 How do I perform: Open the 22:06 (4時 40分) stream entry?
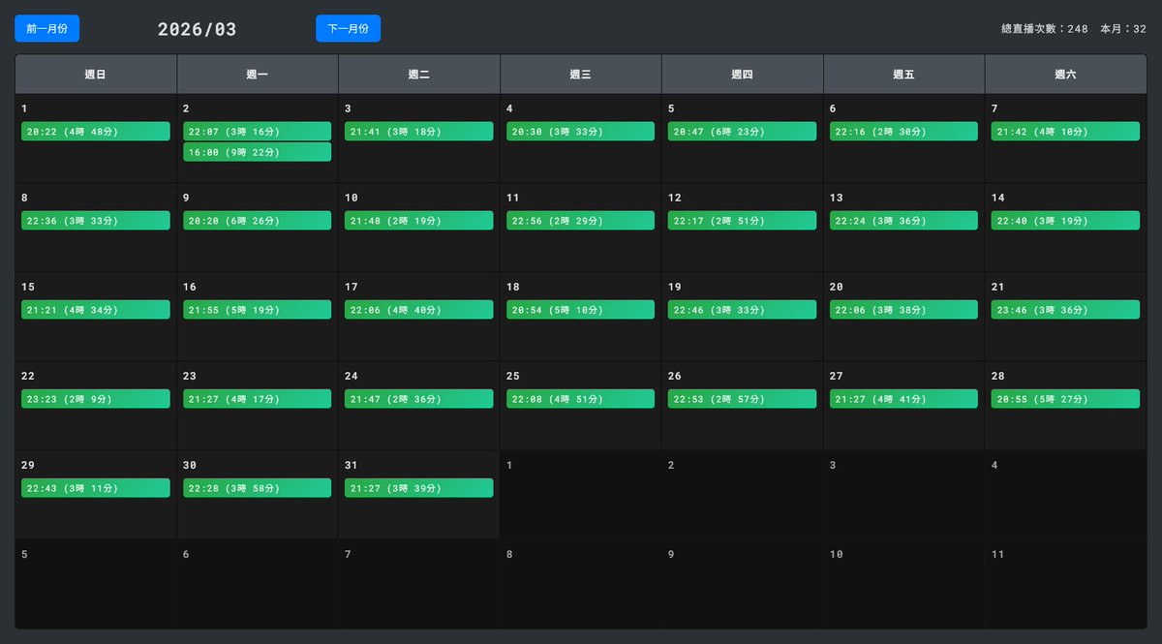pos(419,310)
